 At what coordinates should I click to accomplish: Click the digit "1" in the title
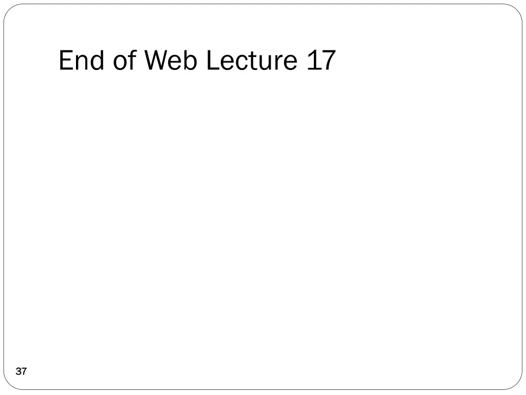pos(313,61)
